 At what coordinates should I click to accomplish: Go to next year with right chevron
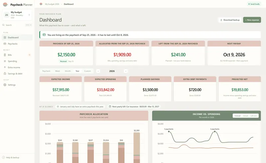[126, 71]
